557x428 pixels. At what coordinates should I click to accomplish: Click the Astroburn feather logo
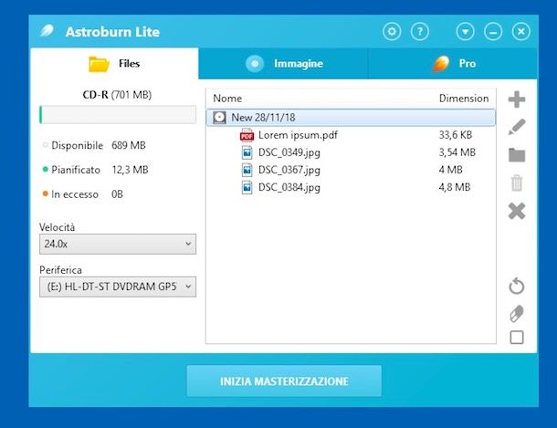tap(47, 31)
